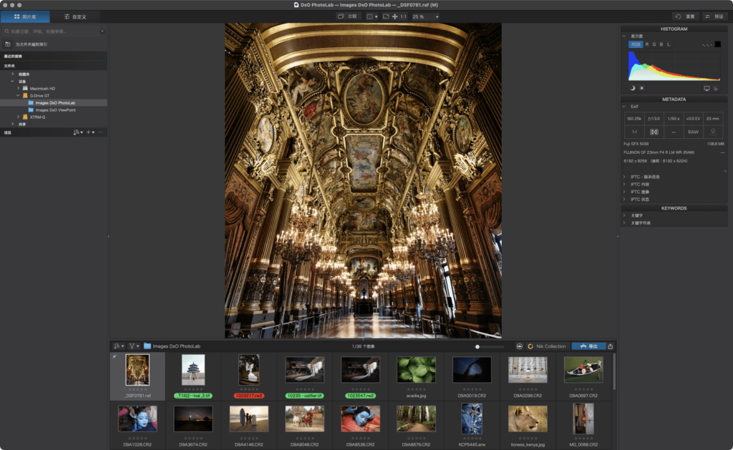Expand the 收藏夹 favorites tree node
Viewport: 733px width, 450px height.
pos(13,74)
